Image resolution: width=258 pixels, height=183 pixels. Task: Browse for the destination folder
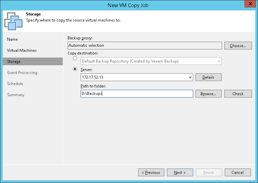click(x=208, y=94)
